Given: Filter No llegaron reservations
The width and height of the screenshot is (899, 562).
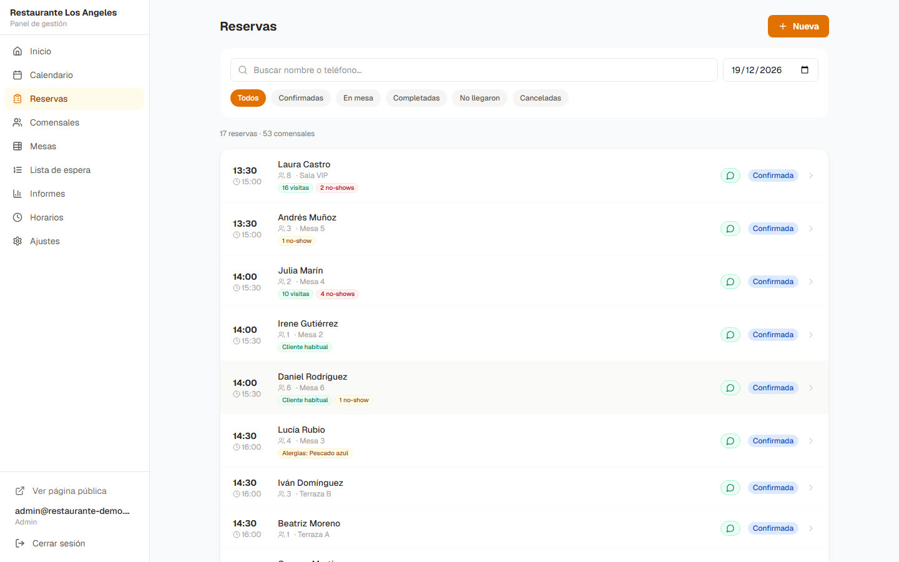Looking at the screenshot, I should [x=480, y=98].
